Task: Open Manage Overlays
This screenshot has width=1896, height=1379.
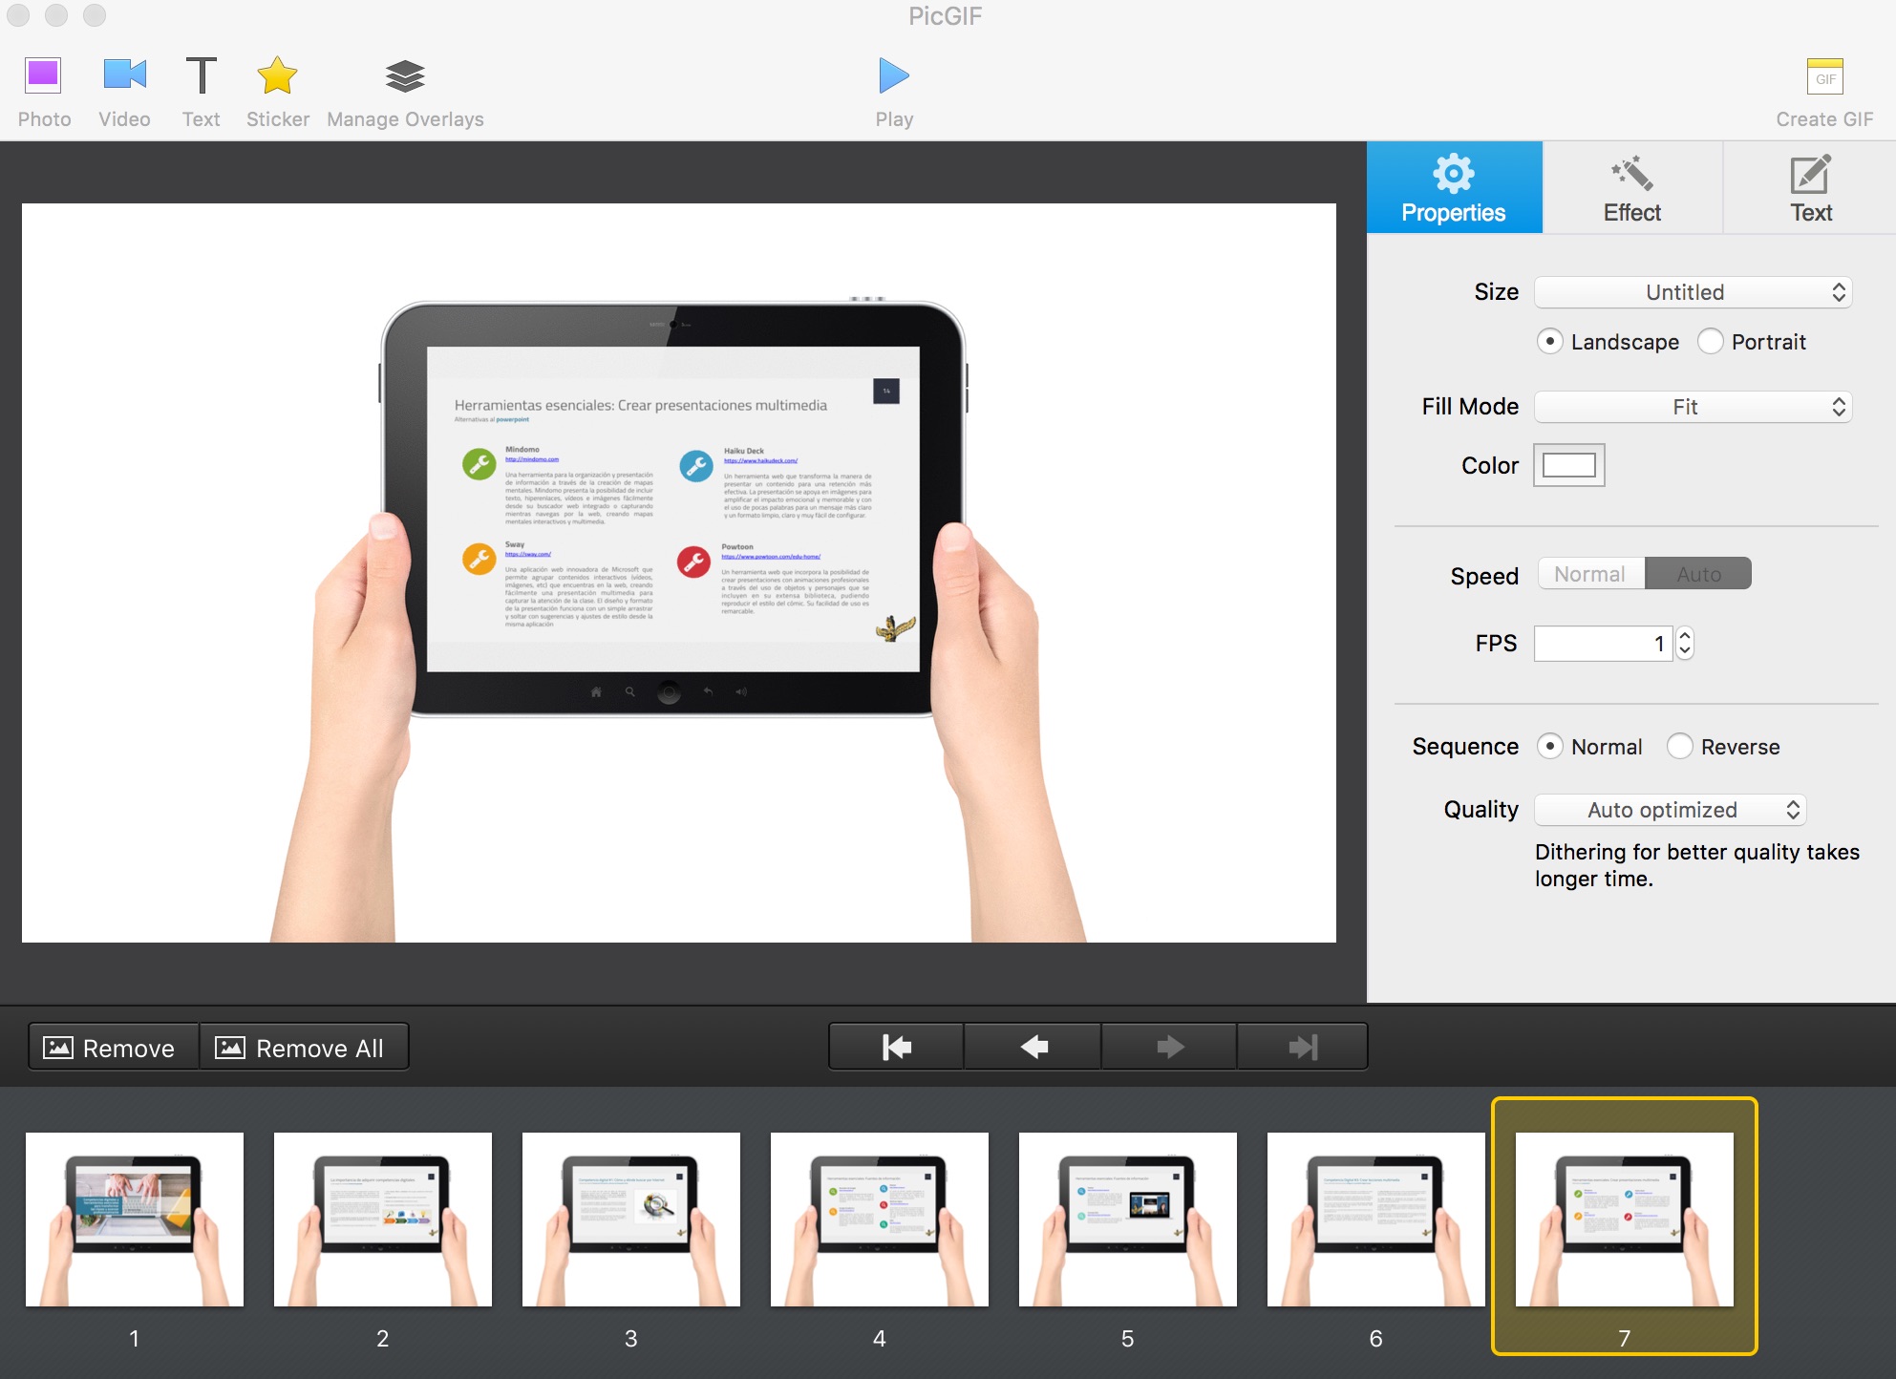Action: (405, 76)
